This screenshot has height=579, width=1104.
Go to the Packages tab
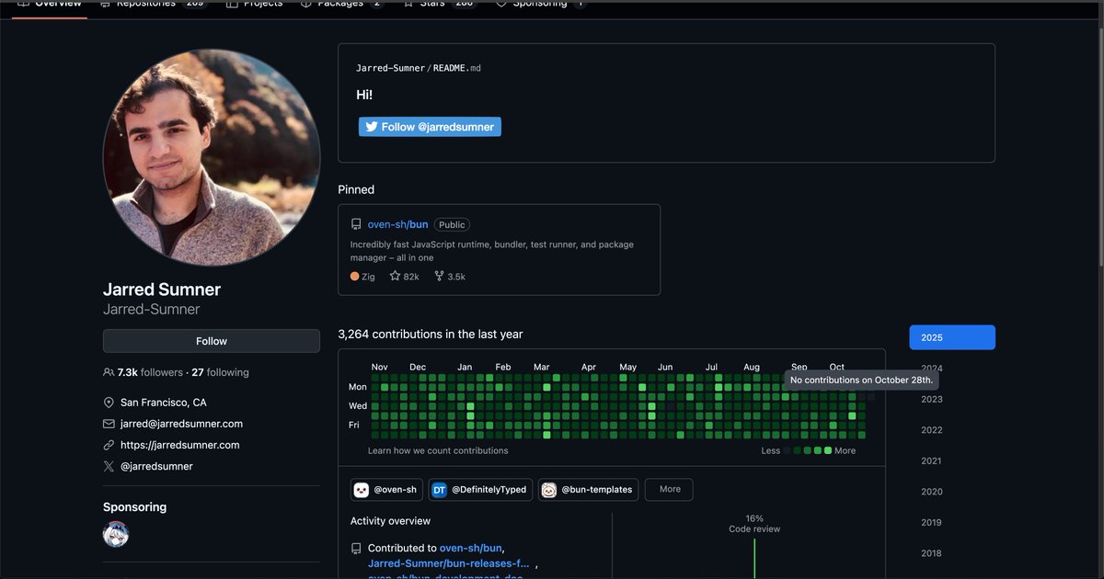341,4
